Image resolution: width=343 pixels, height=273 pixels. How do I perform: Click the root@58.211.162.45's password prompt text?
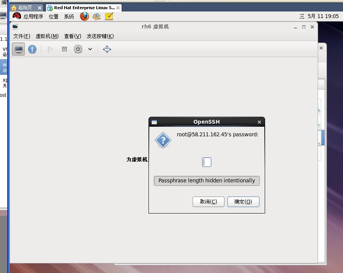pos(218,134)
